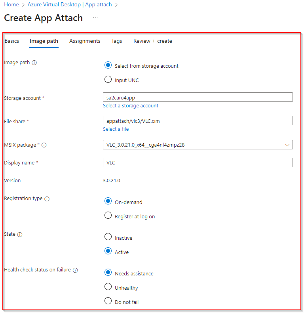Click the Image path info icon

[34, 63]
